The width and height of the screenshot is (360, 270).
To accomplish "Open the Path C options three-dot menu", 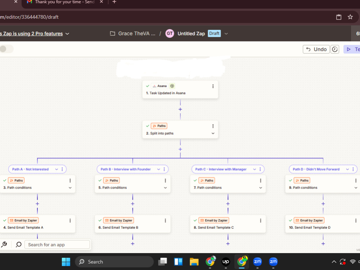I will click(x=260, y=169).
